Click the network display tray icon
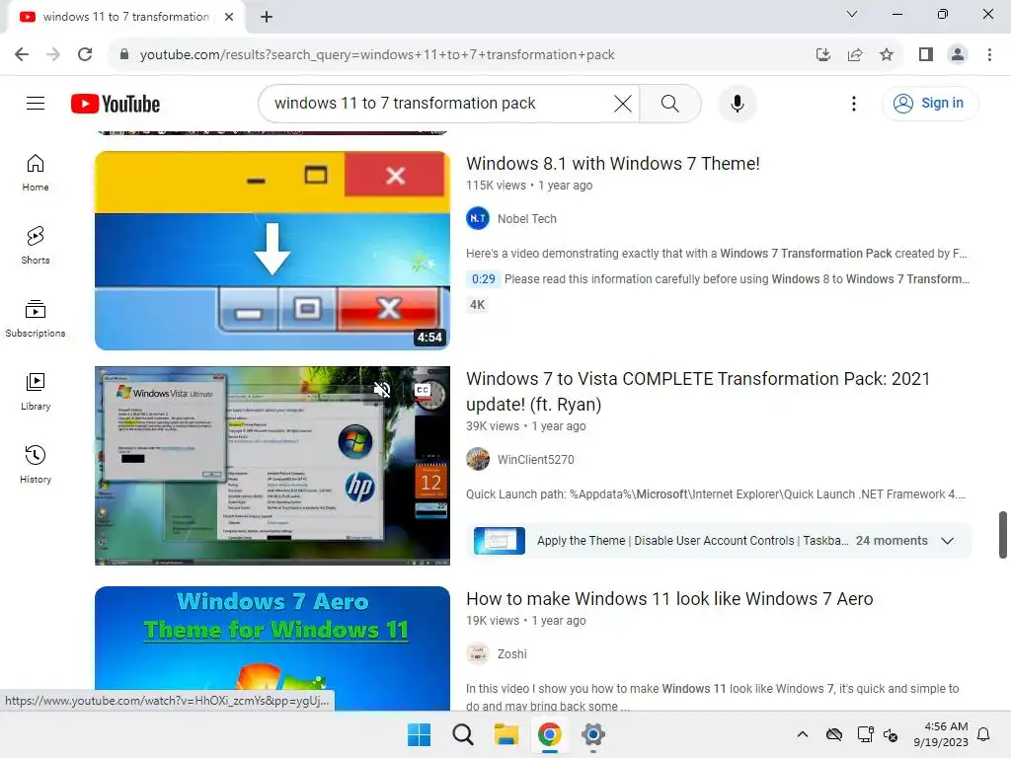 (x=865, y=734)
